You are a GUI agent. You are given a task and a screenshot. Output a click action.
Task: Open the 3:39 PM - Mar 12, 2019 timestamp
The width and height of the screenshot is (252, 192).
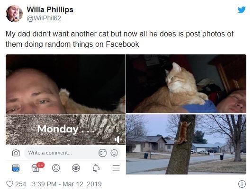(67, 184)
